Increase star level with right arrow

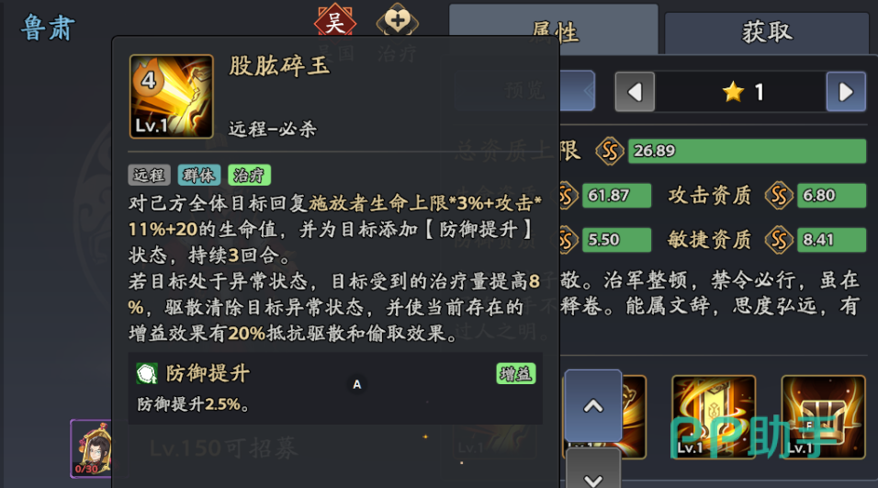pyautogui.click(x=846, y=92)
